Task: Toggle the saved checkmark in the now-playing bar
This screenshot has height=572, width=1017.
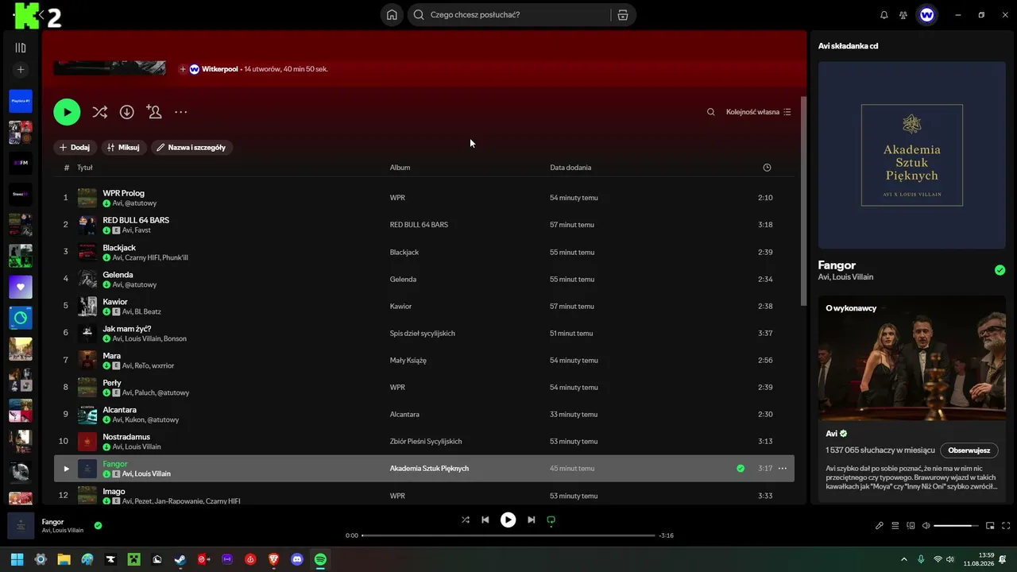Action: point(98,525)
